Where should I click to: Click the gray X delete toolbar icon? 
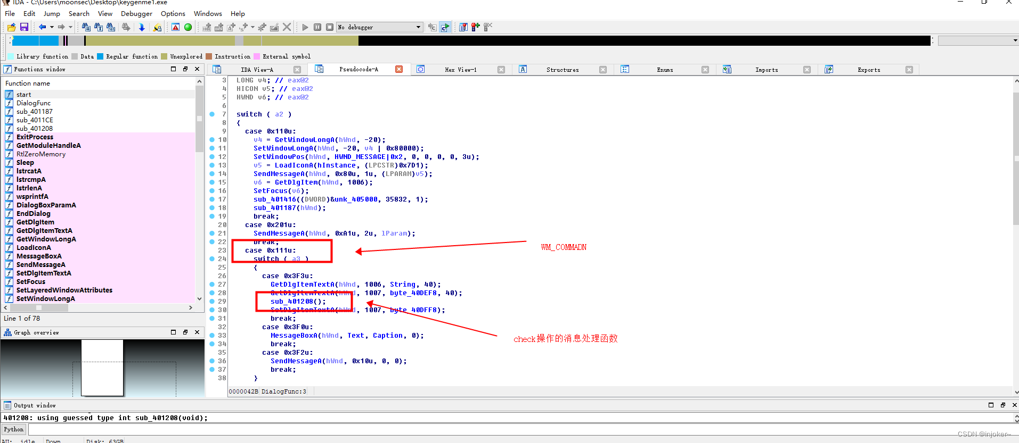click(x=287, y=27)
